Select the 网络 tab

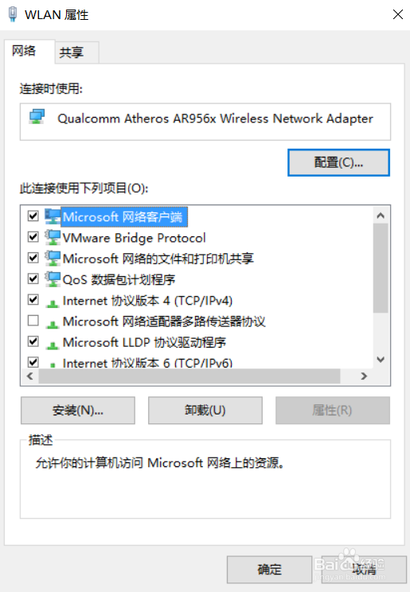[x=24, y=51]
